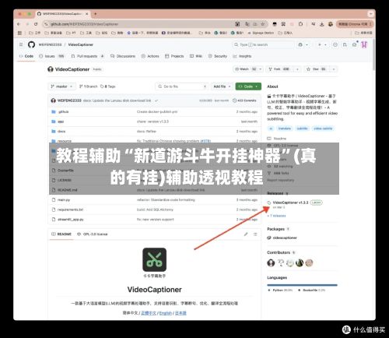This screenshot has height=338, width=389.
Task: Open the All Bookmarks folder
Action: point(363,33)
